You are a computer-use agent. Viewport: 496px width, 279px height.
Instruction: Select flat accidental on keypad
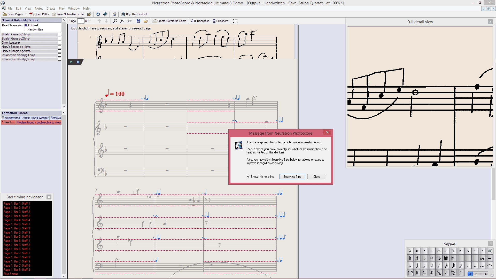point(424,258)
